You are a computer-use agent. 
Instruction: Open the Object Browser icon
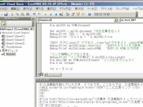(78, 14)
